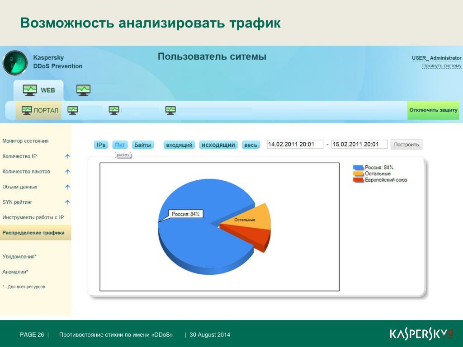The height and width of the screenshot is (347, 463).
Task: Select the first unlabeled resource monitor after ПОРТАЛ
Action: 73,110
